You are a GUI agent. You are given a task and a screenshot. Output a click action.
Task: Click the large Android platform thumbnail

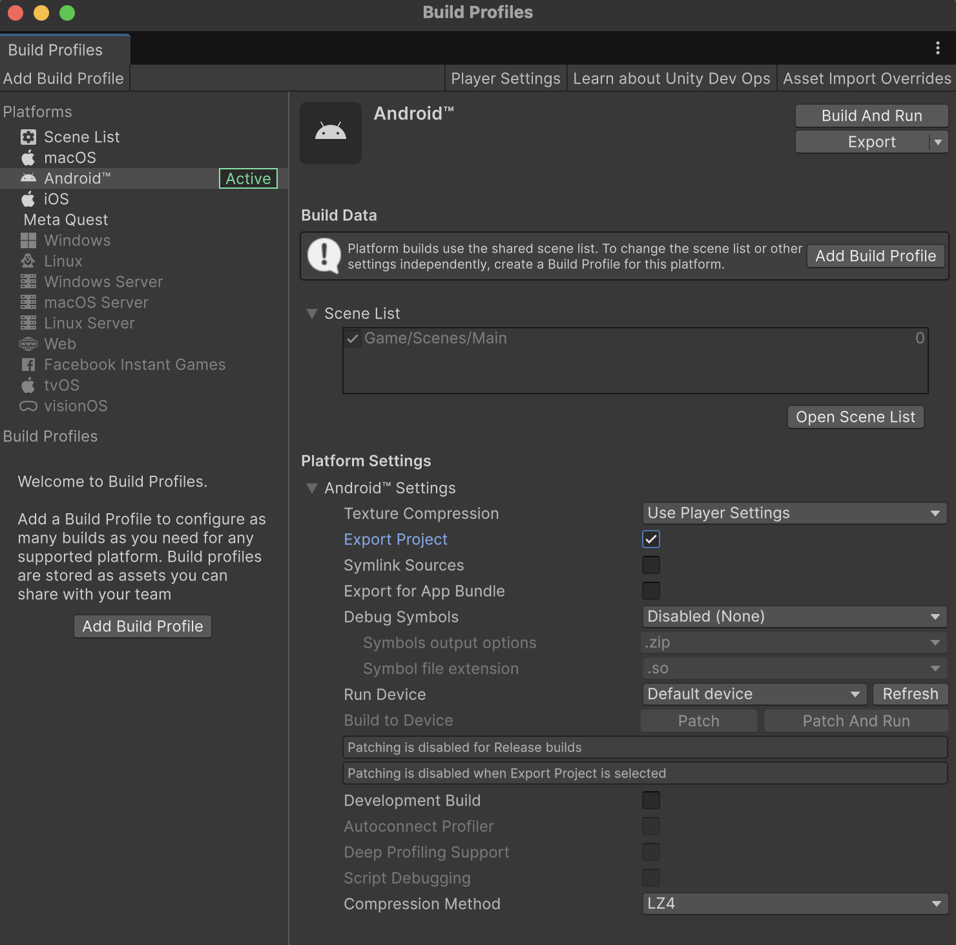(x=331, y=133)
